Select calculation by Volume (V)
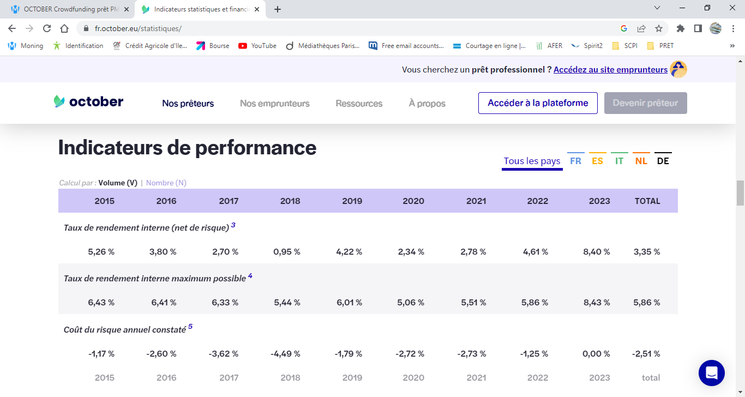Screen dimensions: 745x397 pyautogui.click(x=118, y=183)
